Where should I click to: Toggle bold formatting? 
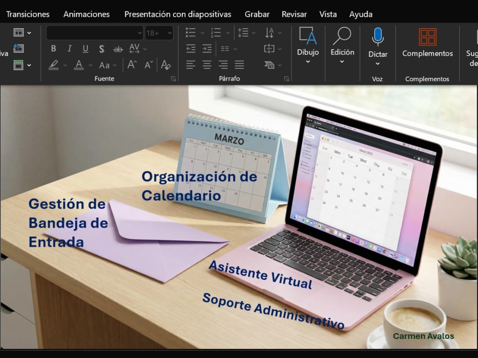[54, 48]
